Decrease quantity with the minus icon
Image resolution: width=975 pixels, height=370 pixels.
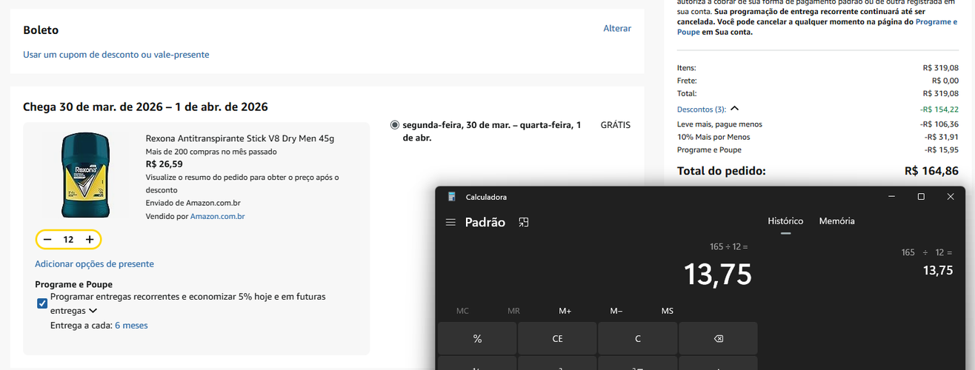tap(47, 240)
